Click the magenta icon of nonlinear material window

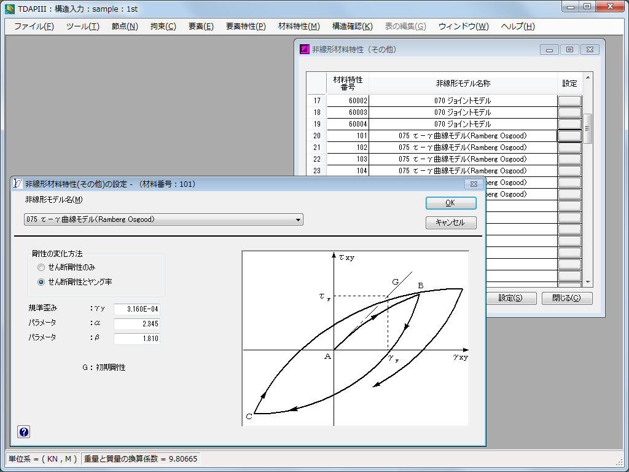[x=304, y=50]
